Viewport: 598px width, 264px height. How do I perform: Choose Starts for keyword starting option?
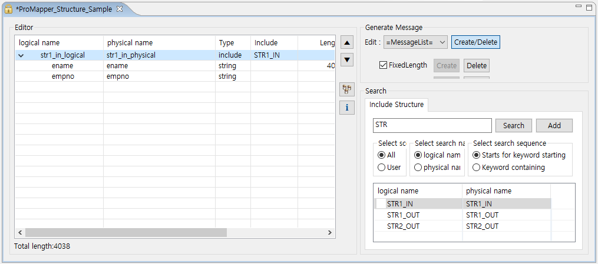tap(476, 155)
